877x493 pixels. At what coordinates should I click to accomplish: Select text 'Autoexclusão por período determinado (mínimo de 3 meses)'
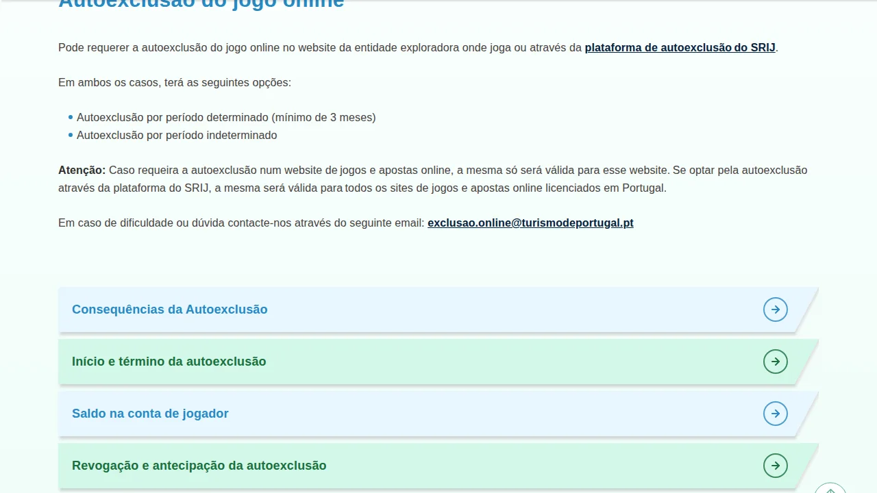tap(226, 117)
